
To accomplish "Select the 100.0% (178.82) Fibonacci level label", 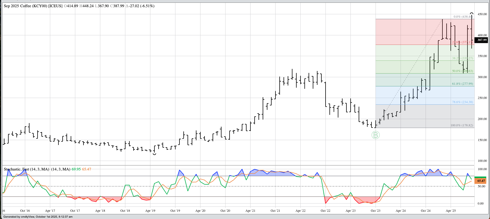I will coord(462,125).
